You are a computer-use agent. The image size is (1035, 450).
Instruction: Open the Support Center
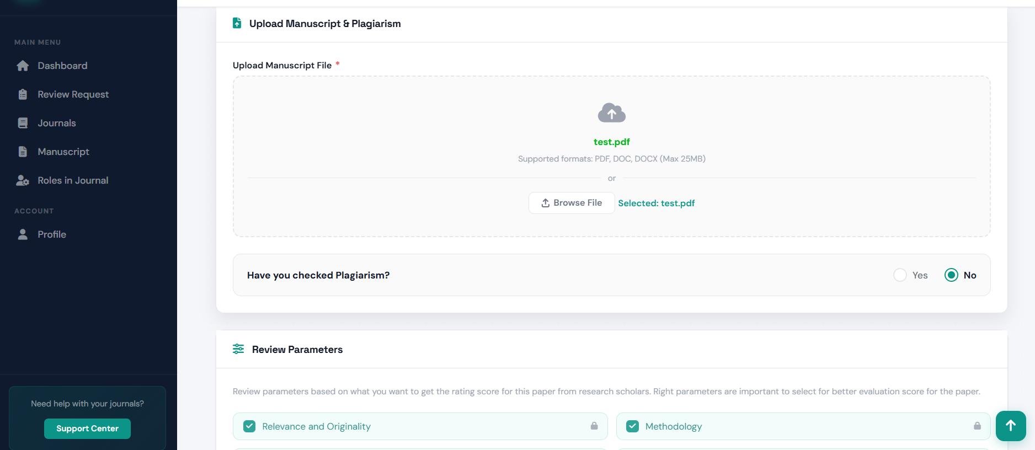(87, 428)
